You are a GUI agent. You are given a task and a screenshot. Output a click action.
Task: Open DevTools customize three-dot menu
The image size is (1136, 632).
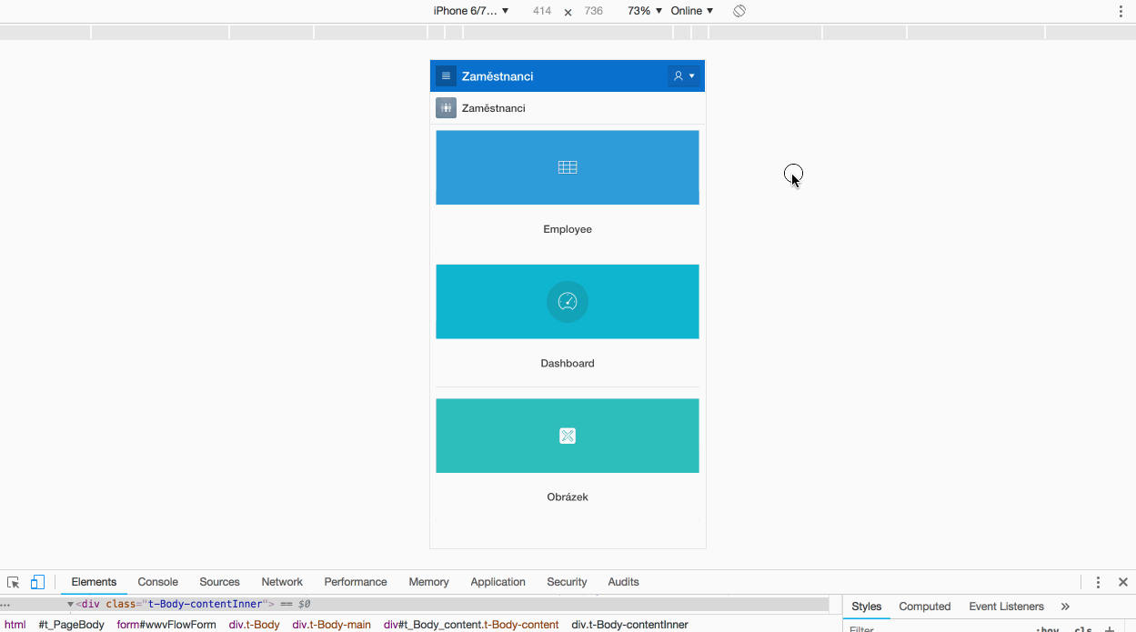click(x=1098, y=582)
